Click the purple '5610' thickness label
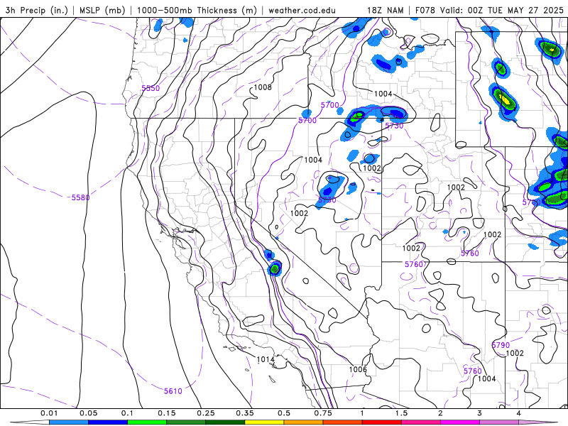 173,391
